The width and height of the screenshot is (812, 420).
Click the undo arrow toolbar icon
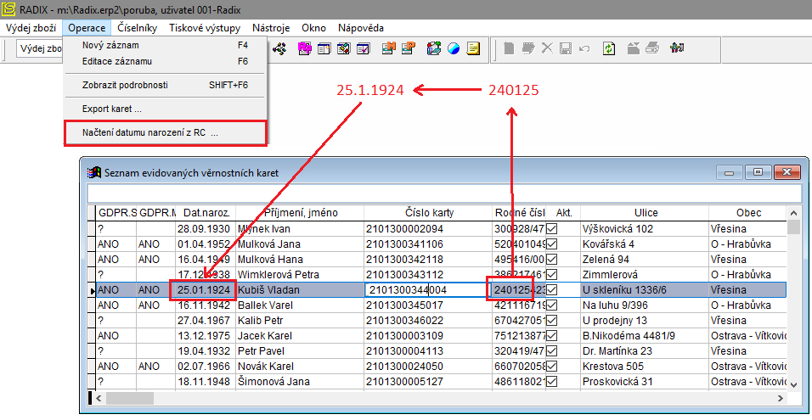pyautogui.click(x=584, y=48)
